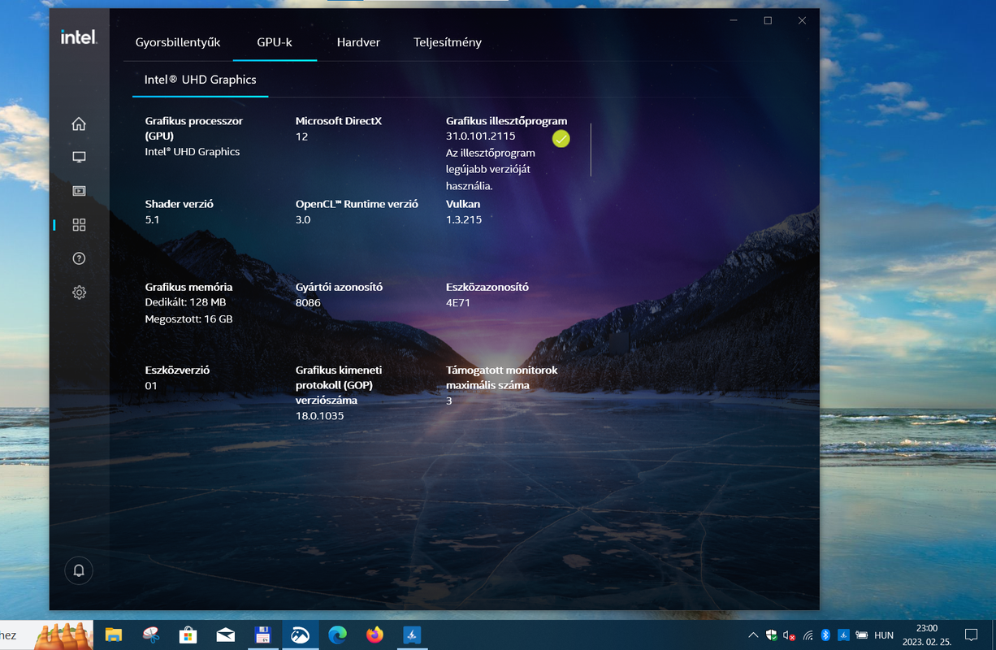Click the OpenCL Runtime verzió label
The height and width of the screenshot is (650, 996).
(x=357, y=204)
